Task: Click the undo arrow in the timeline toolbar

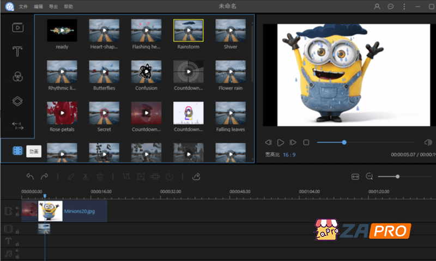Action: coord(30,177)
